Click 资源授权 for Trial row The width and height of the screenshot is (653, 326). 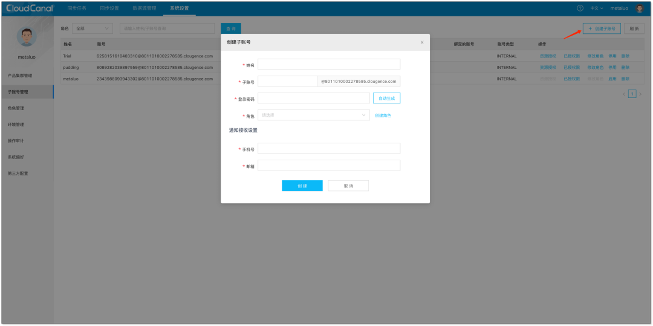tap(548, 56)
